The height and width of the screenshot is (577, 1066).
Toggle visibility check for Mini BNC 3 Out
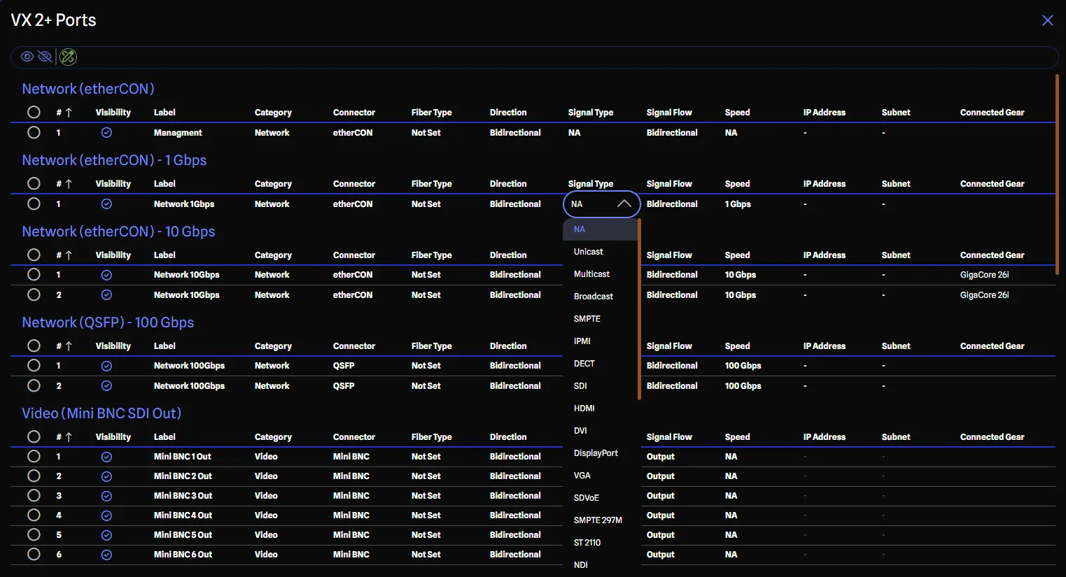tap(106, 496)
